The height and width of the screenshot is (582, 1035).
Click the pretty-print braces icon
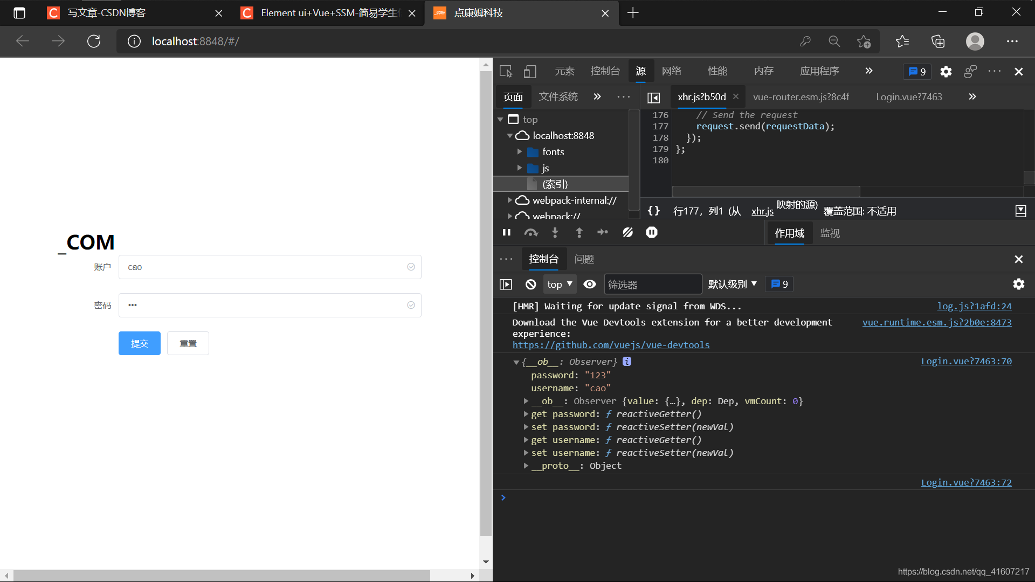653,211
